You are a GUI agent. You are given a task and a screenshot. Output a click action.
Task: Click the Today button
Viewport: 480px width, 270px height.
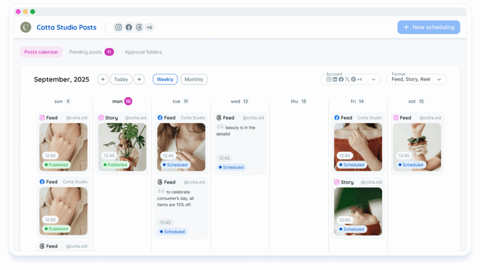(121, 79)
